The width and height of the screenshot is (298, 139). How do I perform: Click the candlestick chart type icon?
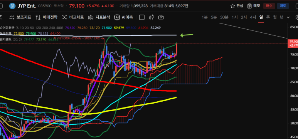tap(152, 17)
